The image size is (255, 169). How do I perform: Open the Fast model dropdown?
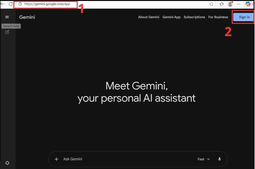tap(204, 159)
